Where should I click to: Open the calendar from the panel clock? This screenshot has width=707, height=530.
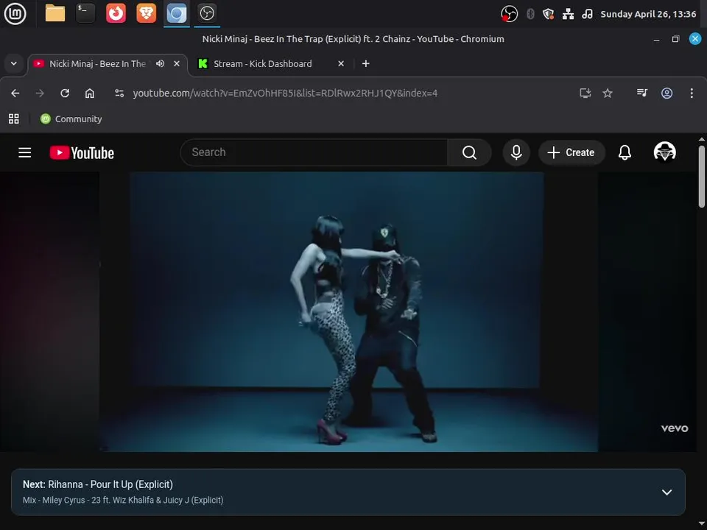click(x=648, y=14)
